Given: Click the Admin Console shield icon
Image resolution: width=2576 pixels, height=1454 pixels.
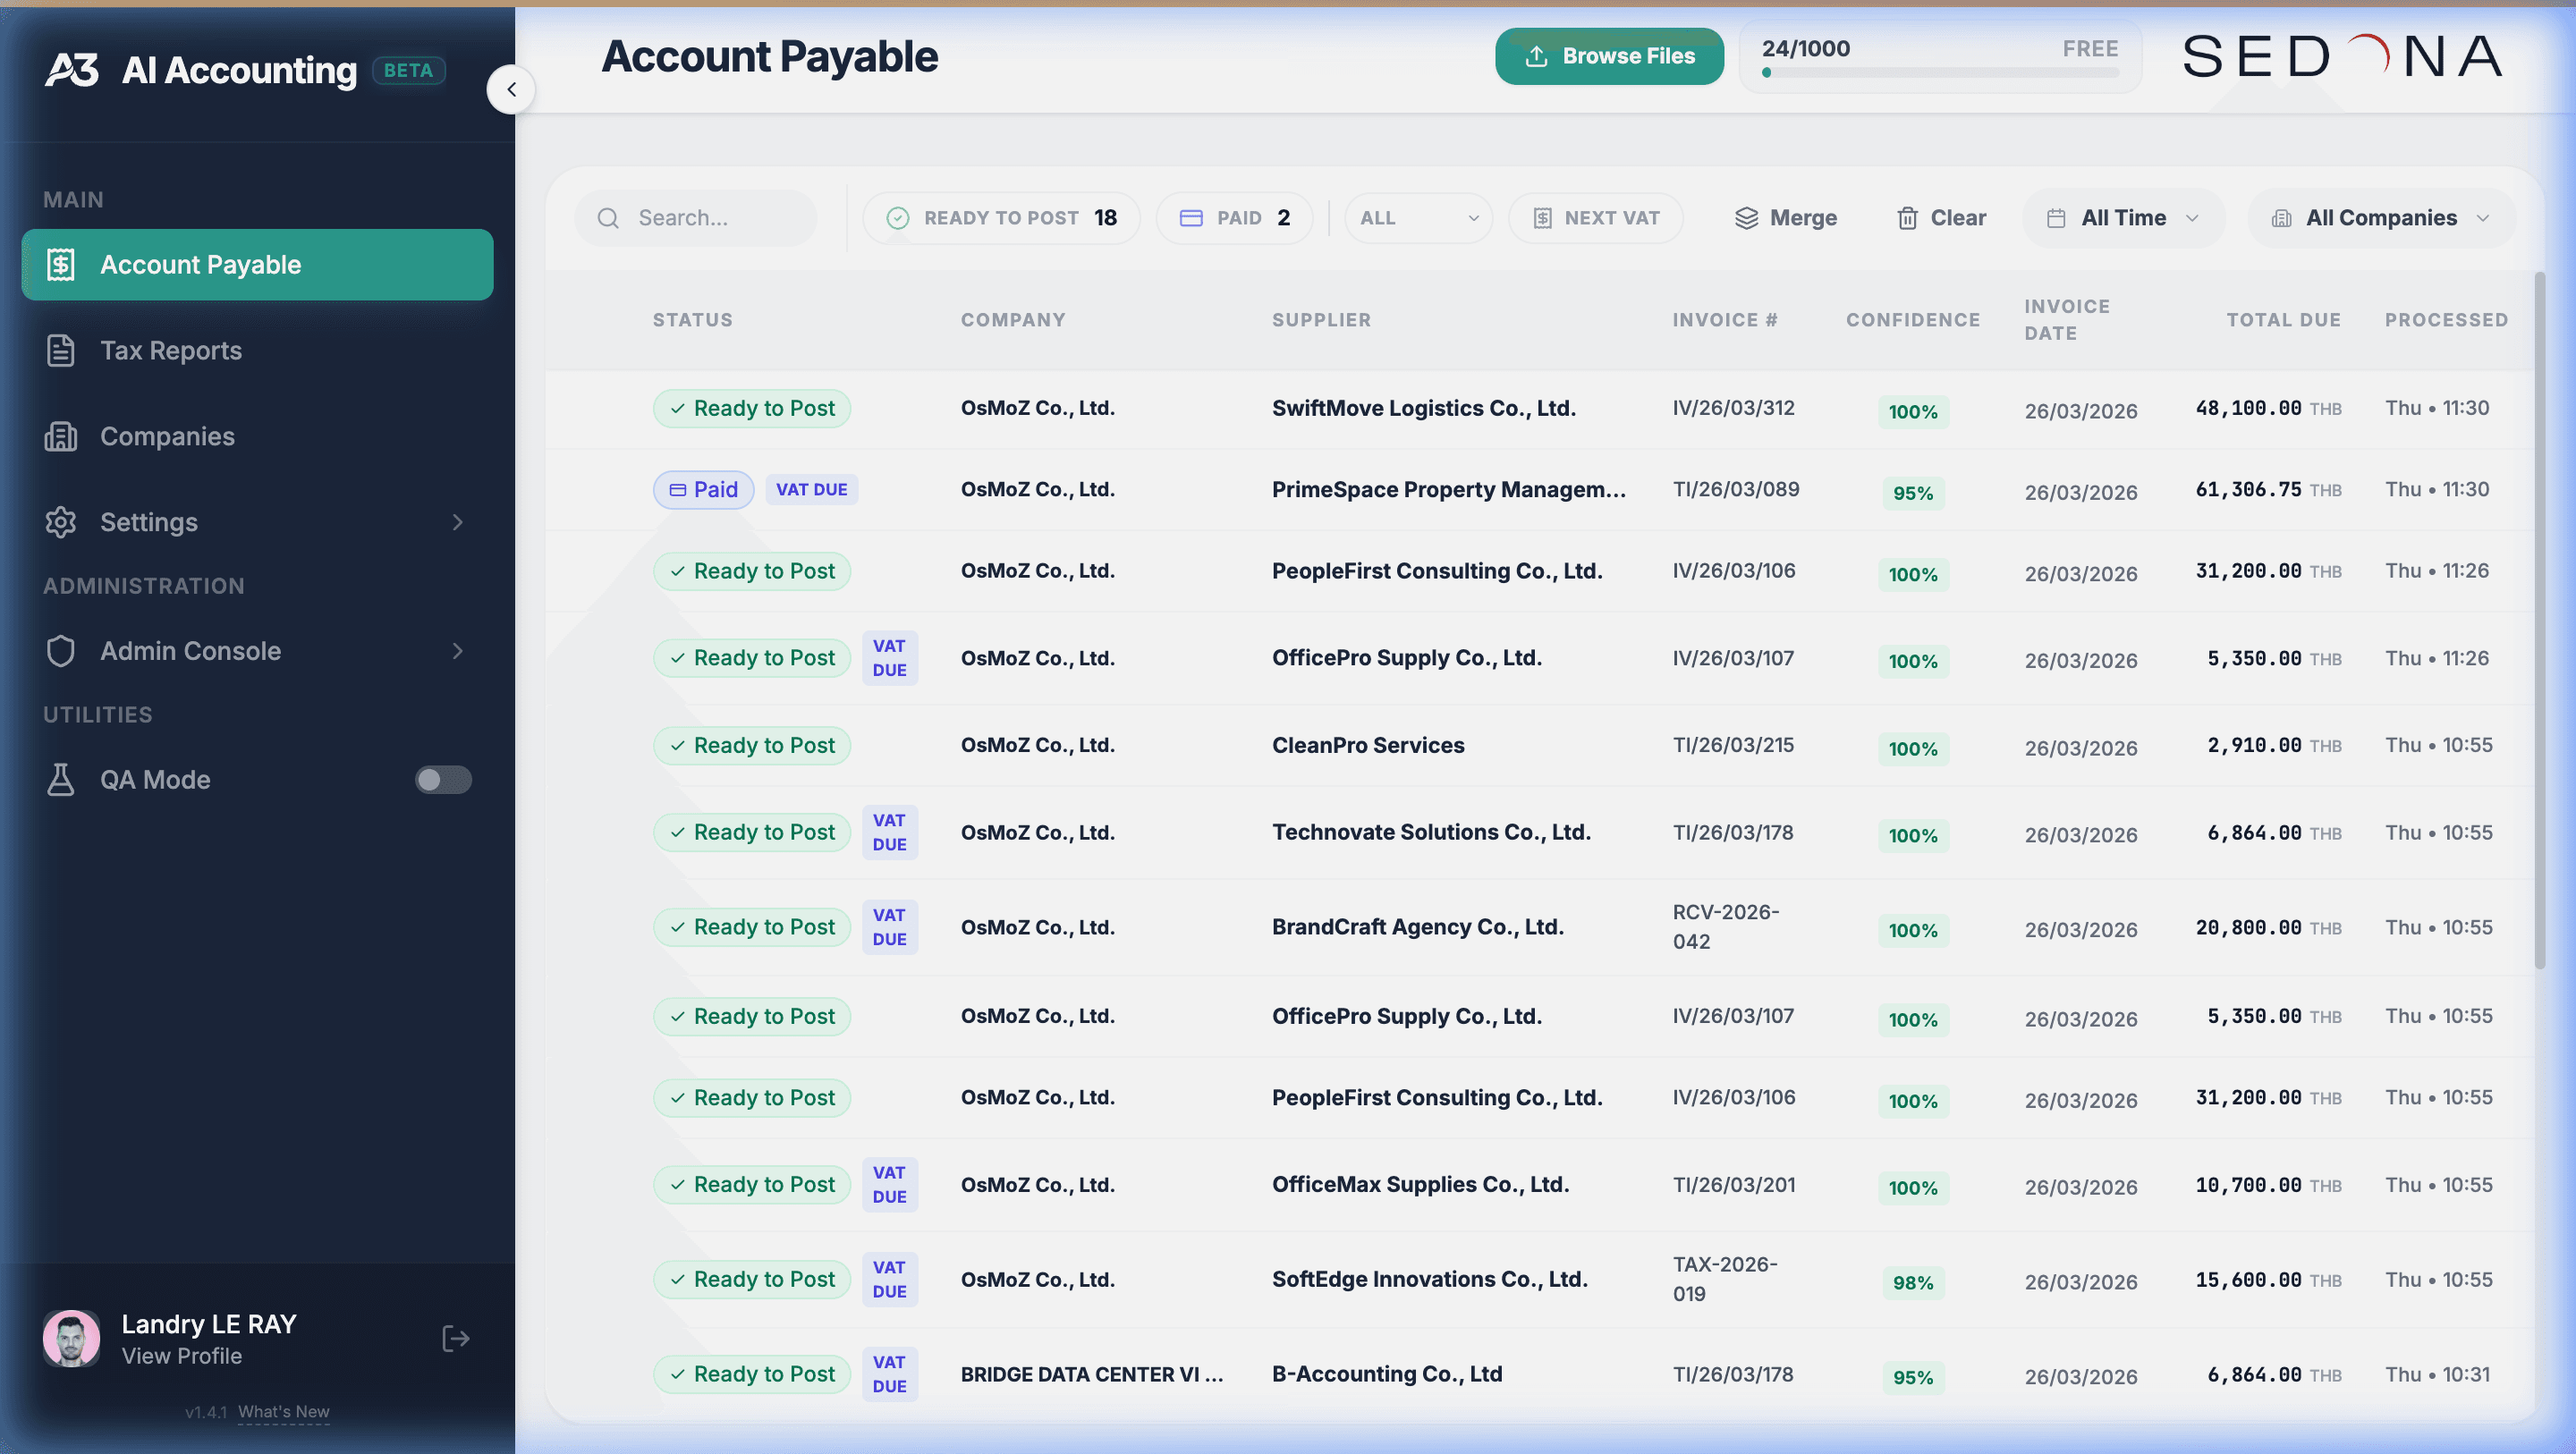Looking at the screenshot, I should pos(61,650).
